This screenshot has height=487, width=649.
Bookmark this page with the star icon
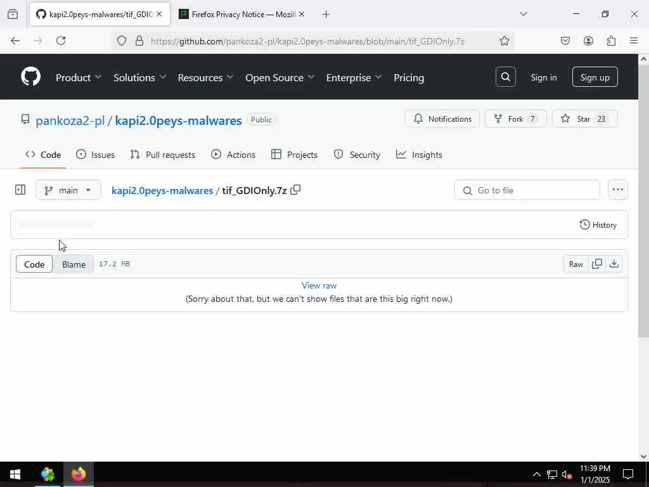pyautogui.click(x=504, y=41)
